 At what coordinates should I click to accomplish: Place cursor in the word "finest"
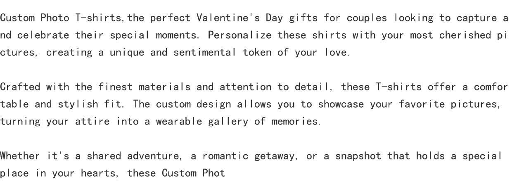click(x=115, y=87)
